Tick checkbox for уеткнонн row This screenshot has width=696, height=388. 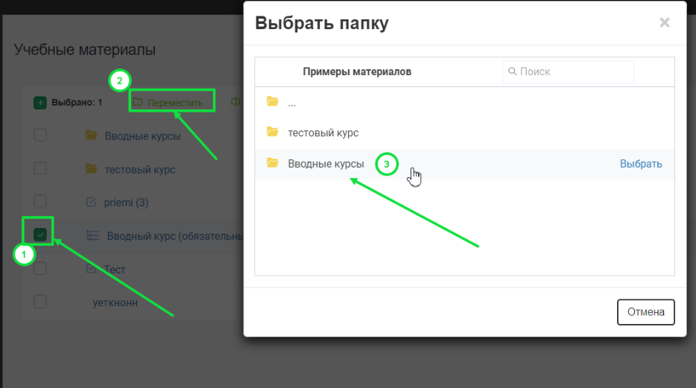point(40,302)
